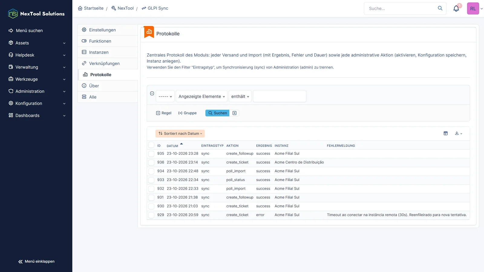Tick the checkbox for row 931
Image resolution: width=484 pixels, height=272 pixels.
(151, 198)
